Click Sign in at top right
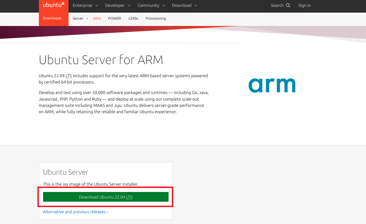366x224 pixels. 305,5
